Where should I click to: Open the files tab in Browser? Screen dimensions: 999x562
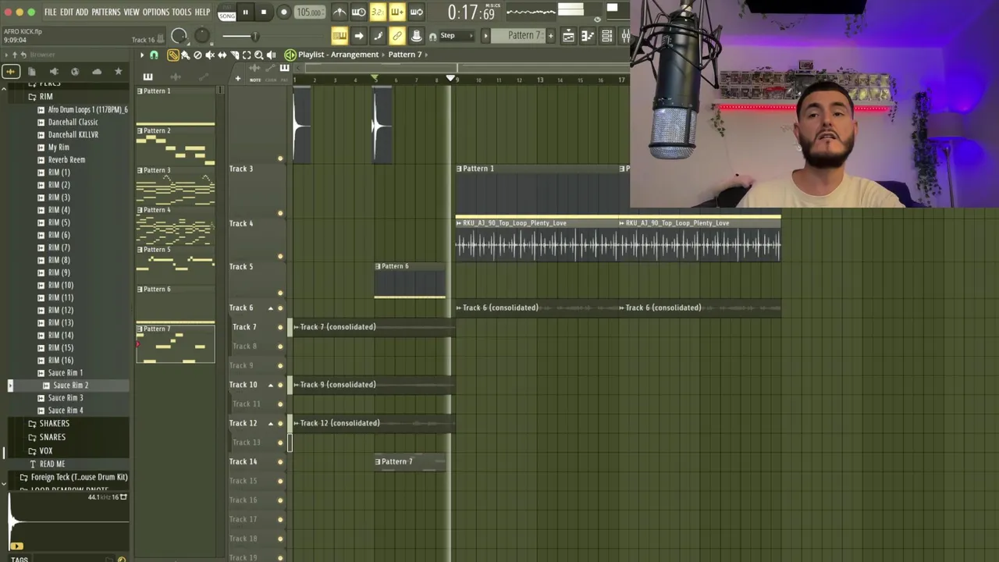coord(32,72)
